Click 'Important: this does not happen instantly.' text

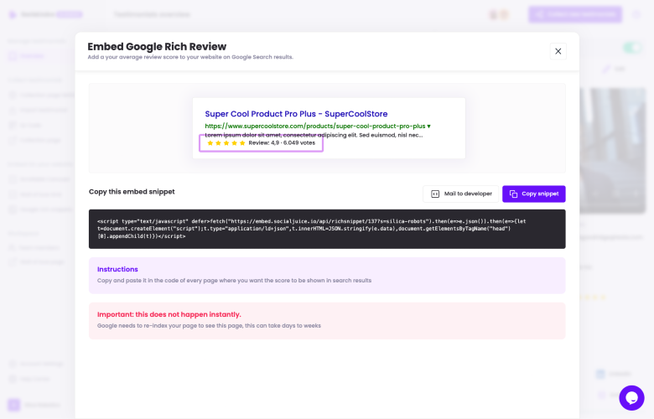tap(169, 314)
